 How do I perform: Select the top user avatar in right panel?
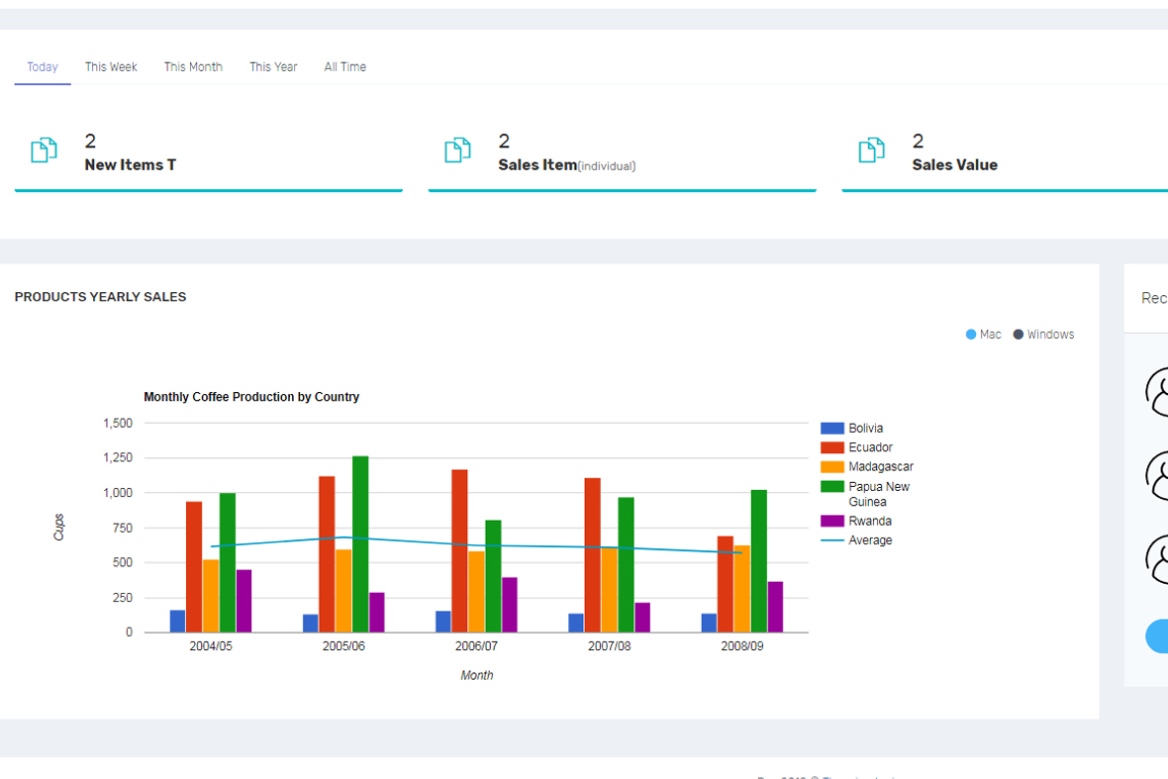coord(1157,391)
